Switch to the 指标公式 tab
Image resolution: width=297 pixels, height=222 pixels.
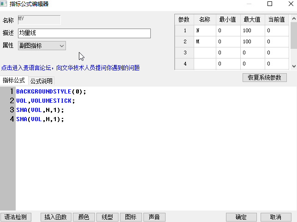(14, 81)
